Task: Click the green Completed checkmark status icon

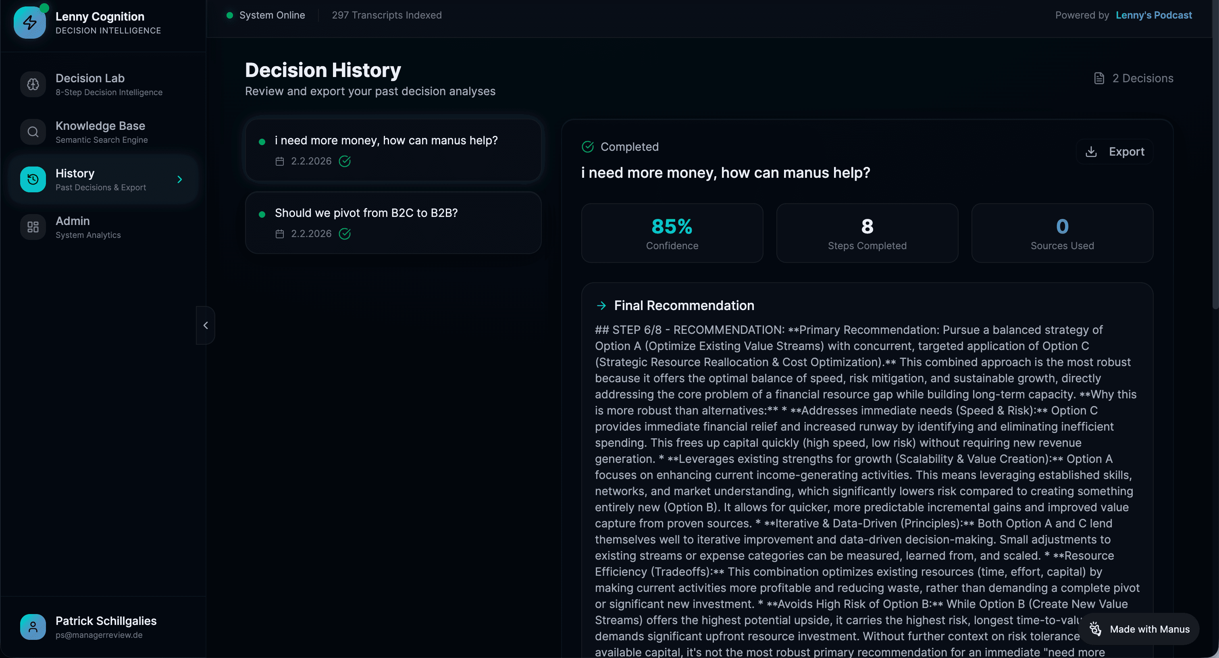Action: click(x=587, y=147)
